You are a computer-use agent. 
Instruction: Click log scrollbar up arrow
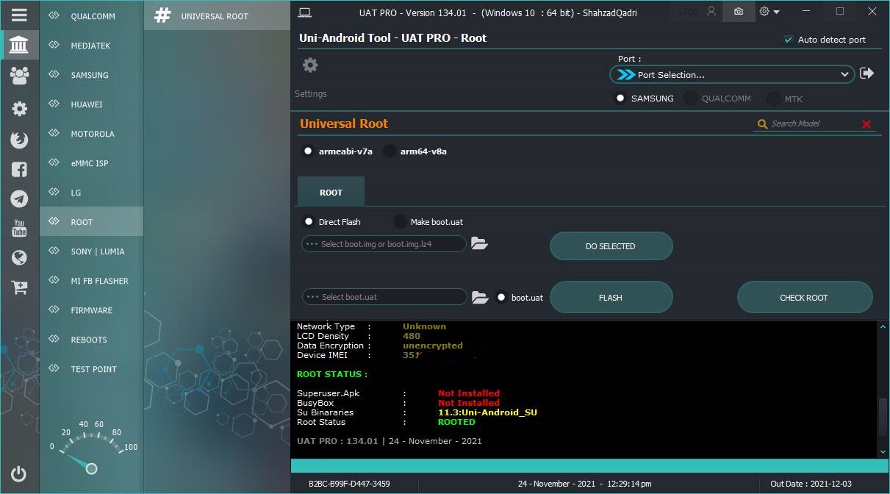pos(883,326)
